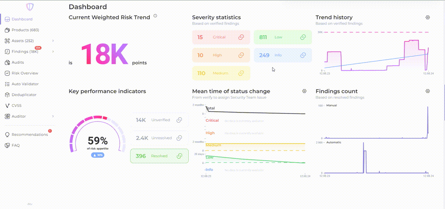Click the link icon on the Unverified KPI card
Image resolution: width=445 pixels, height=209 pixels.
pos(179,120)
